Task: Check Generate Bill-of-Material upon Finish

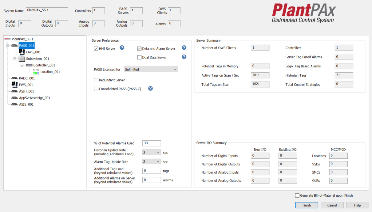Action: click(297, 195)
